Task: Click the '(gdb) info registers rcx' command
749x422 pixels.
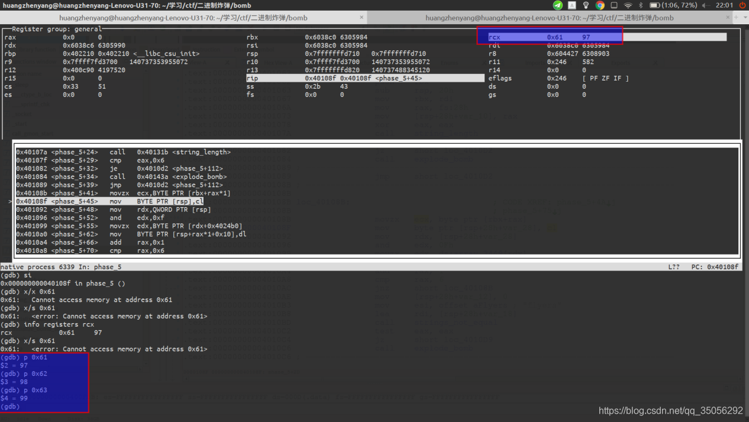Action: (x=47, y=324)
